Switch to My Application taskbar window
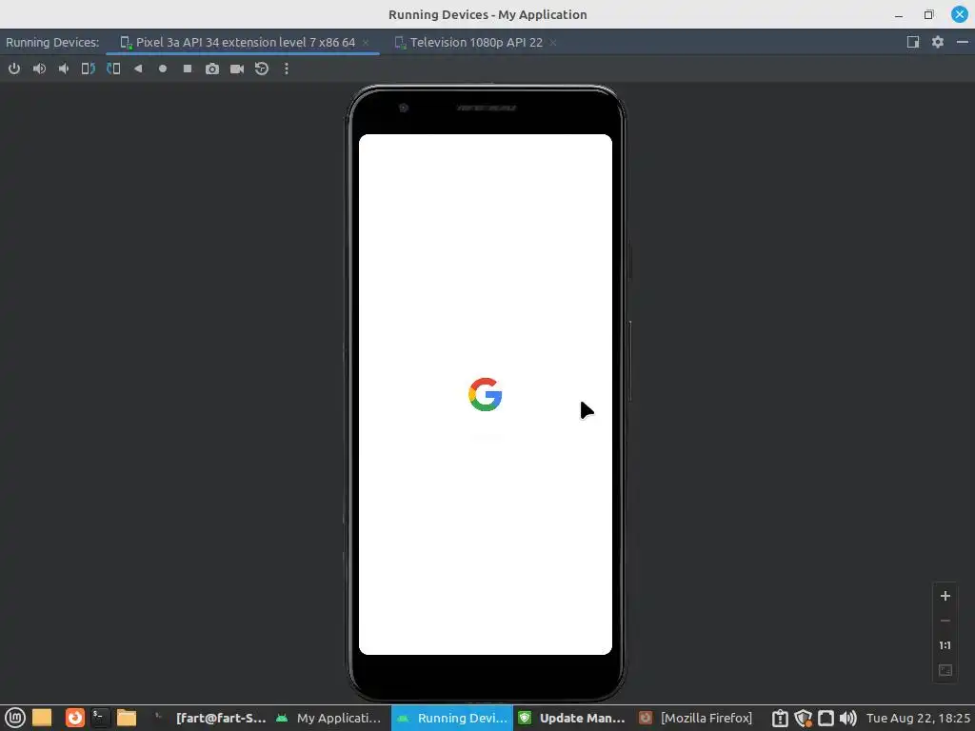This screenshot has height=731, width=975. (329, 718)
